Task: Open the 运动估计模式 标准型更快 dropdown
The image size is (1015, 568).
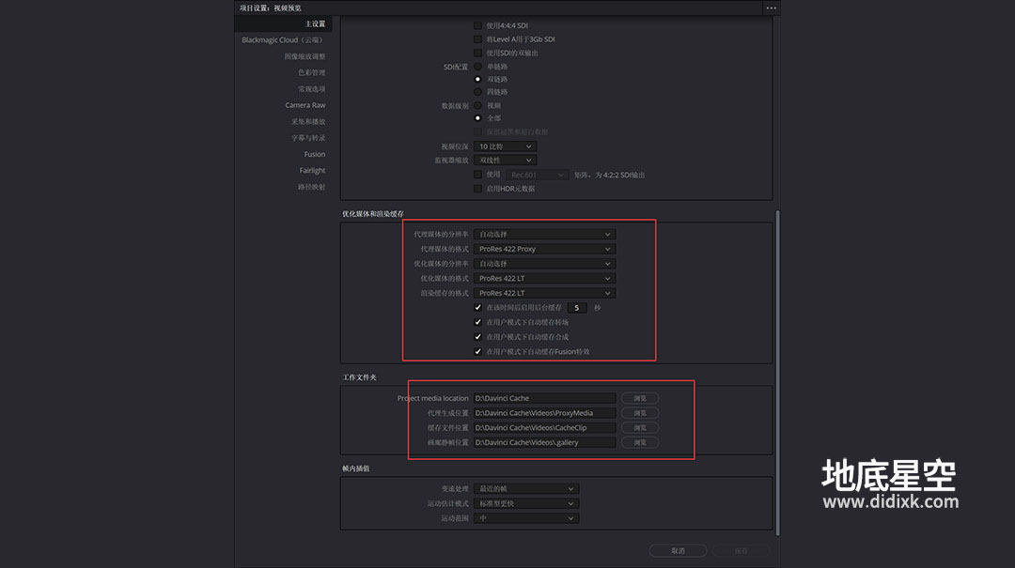Action: 526,503
